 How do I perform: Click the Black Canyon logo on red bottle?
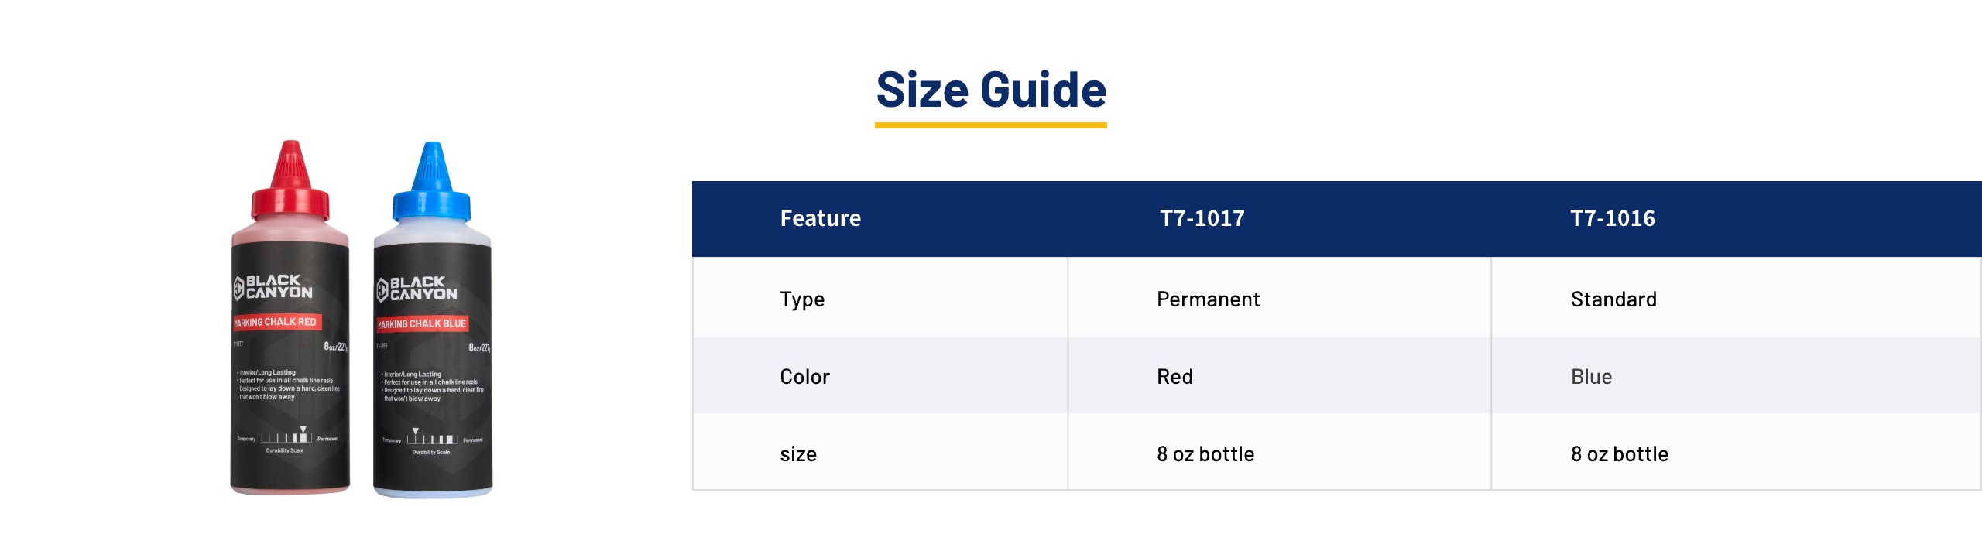[273, 286]
